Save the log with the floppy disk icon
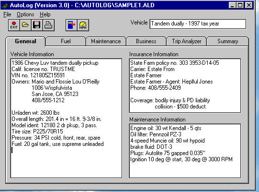 coord(37,25)
